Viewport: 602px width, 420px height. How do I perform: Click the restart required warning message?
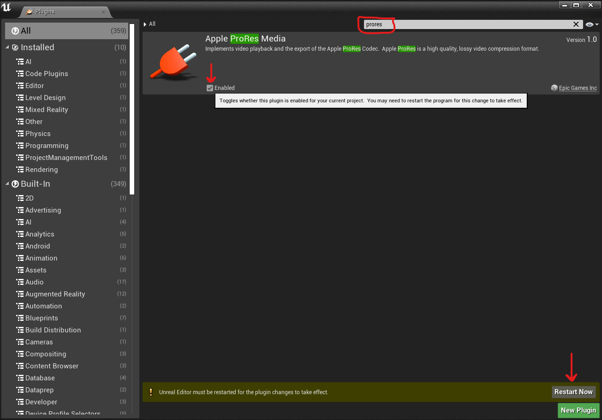point(244,392)
